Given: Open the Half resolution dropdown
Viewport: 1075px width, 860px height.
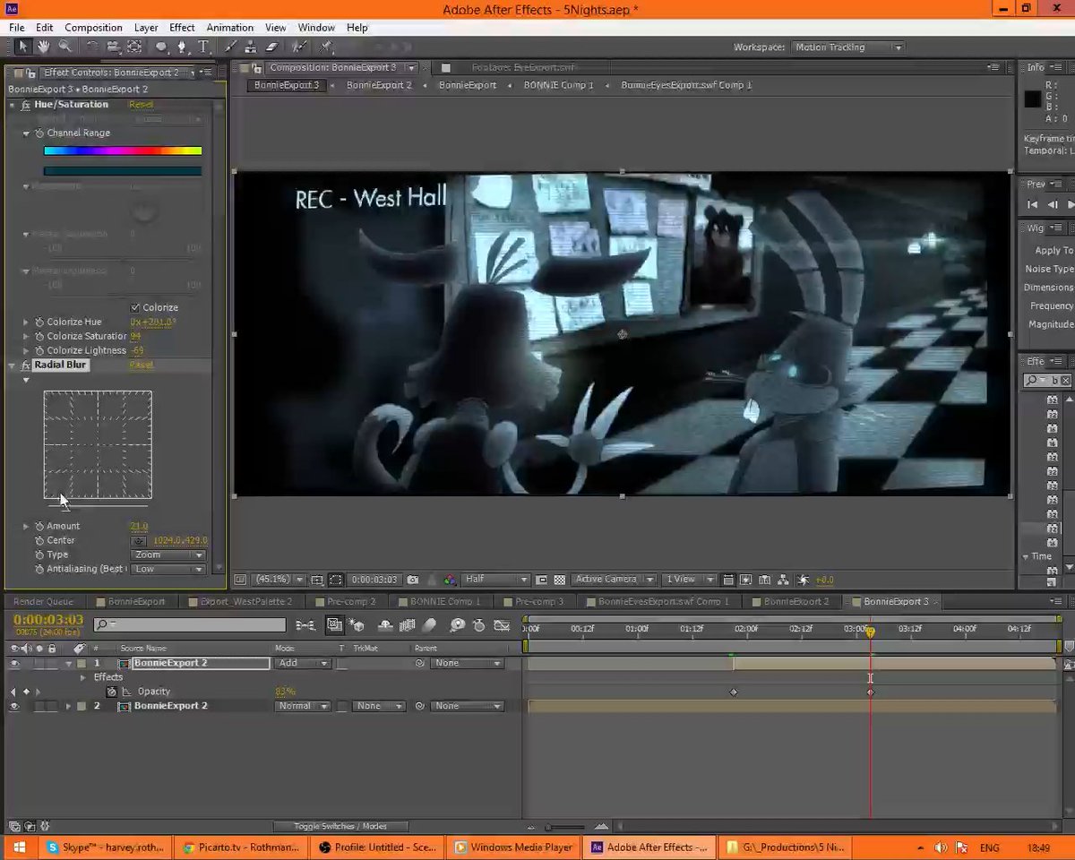Looking at the screenshot, I should (494, 580).
